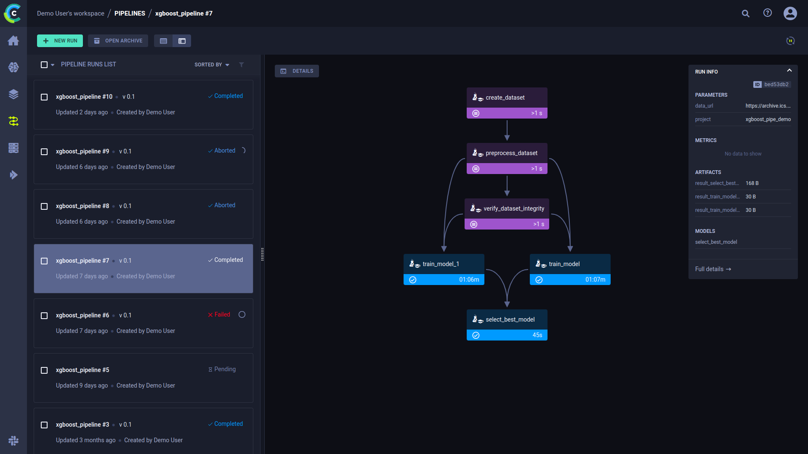Click the pause/resume playback control icon

point(790,40)
